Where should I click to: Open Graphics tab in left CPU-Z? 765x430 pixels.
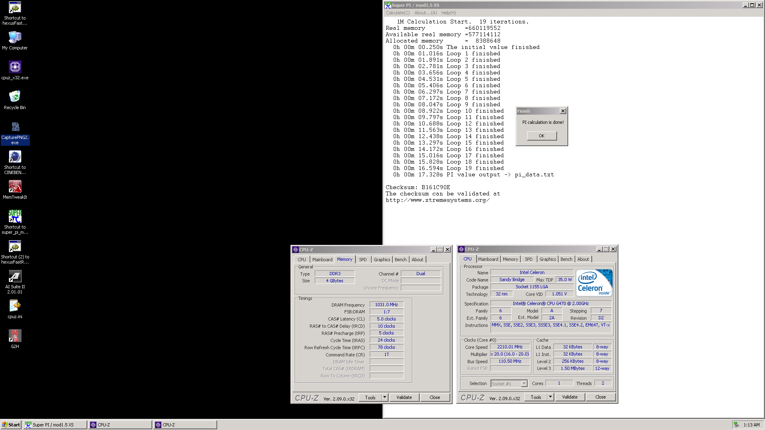click(x=382, y=260)
